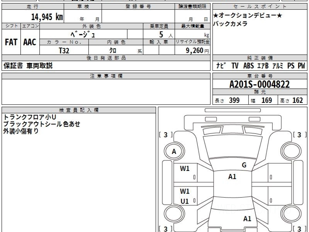Click the 登録番号 header cell

(x=138, y=7)
